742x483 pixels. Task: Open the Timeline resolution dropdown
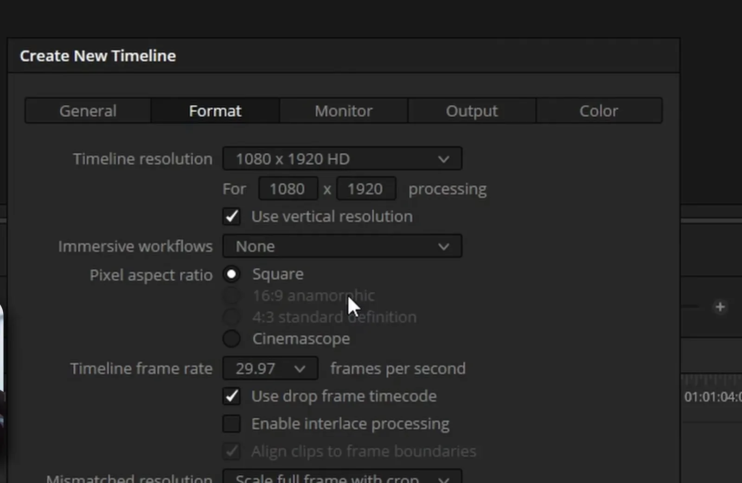(x=342, y=159)
